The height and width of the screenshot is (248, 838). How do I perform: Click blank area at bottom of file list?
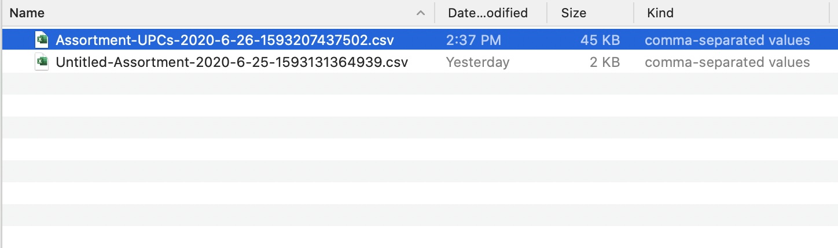(419, 237)
